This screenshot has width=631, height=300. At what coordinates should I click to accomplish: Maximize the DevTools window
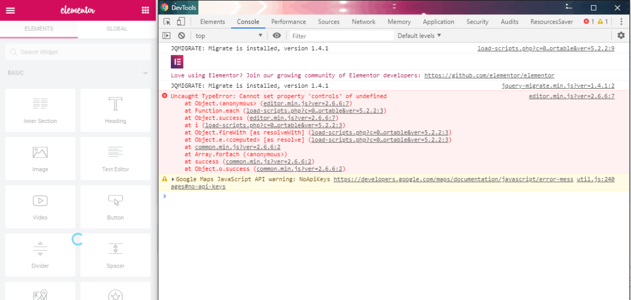pyautogui.click(x=594, y=7)
